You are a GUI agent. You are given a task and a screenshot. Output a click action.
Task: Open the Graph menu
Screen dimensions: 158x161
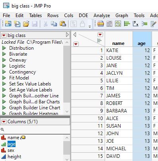coord(122,16)
